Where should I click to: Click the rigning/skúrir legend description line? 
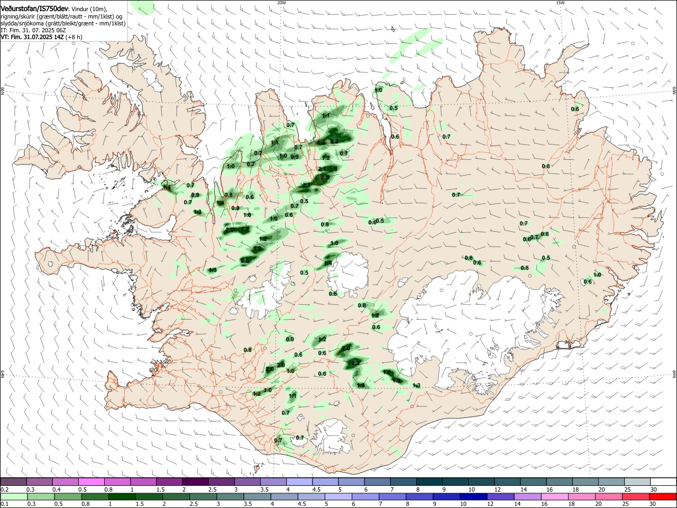click(x=61, y=16)
